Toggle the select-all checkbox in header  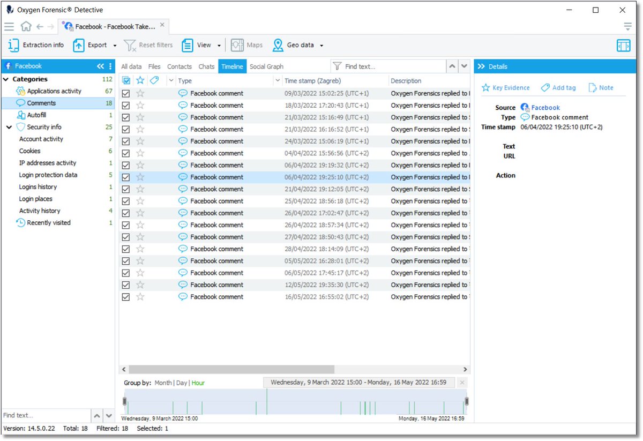coord(126,81)
